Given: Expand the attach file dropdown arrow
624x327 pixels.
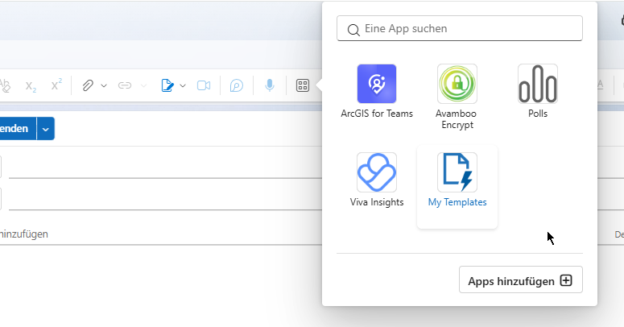Looking at the screenshot, I should (x=104, y=85).
